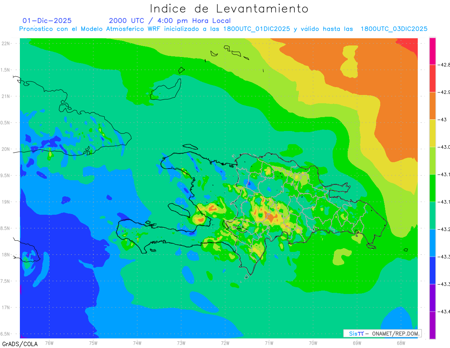The width and height of the screenshot is (450, 348).
Task: Click the '69W' longitude label
Action: (357, 343)
